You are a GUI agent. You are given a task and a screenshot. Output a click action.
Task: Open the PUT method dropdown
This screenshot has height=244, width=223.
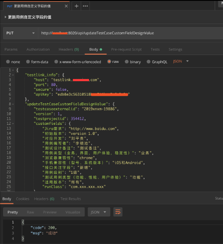coord(21,33)
